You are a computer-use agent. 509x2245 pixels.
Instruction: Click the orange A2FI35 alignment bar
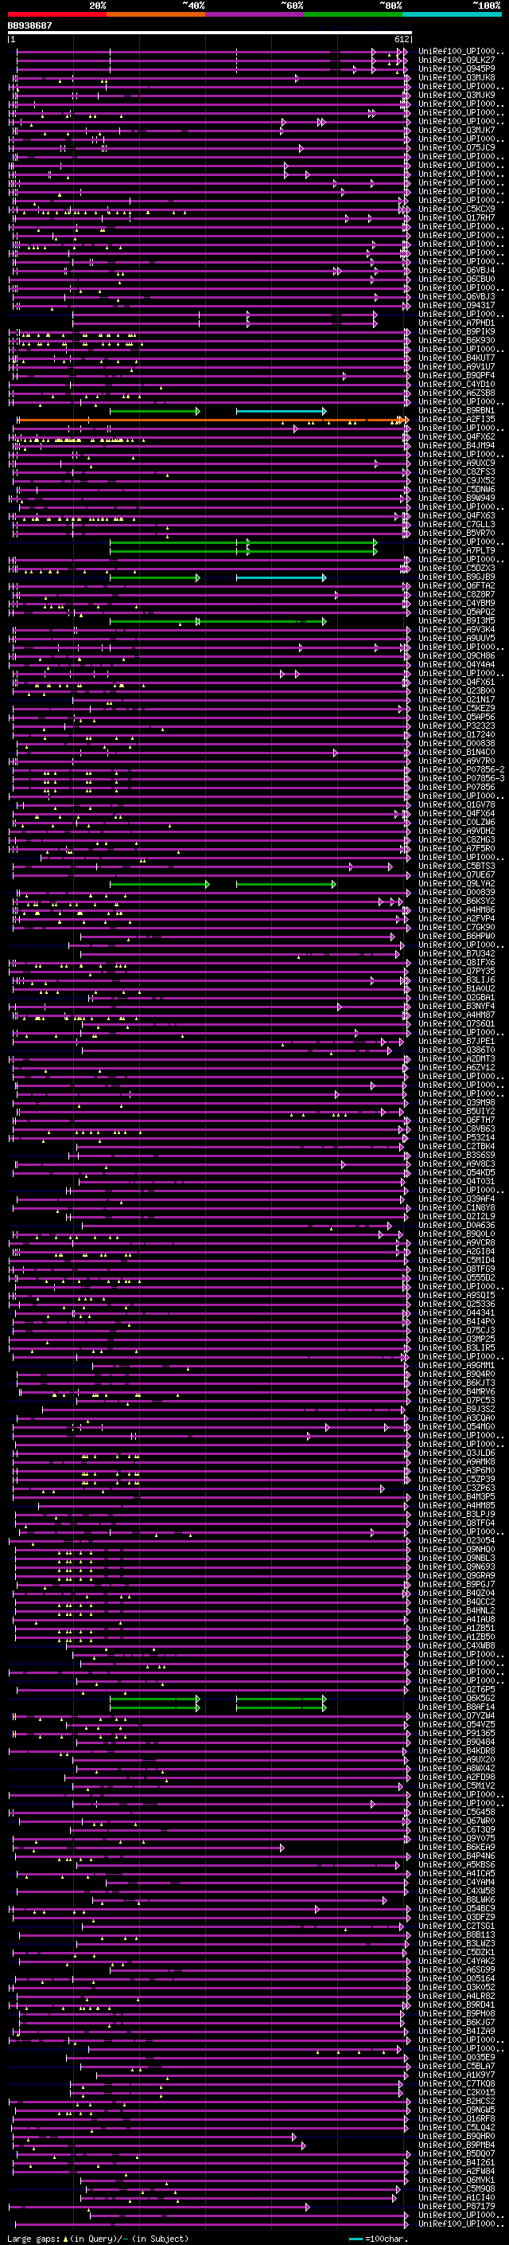pos(212,420)
